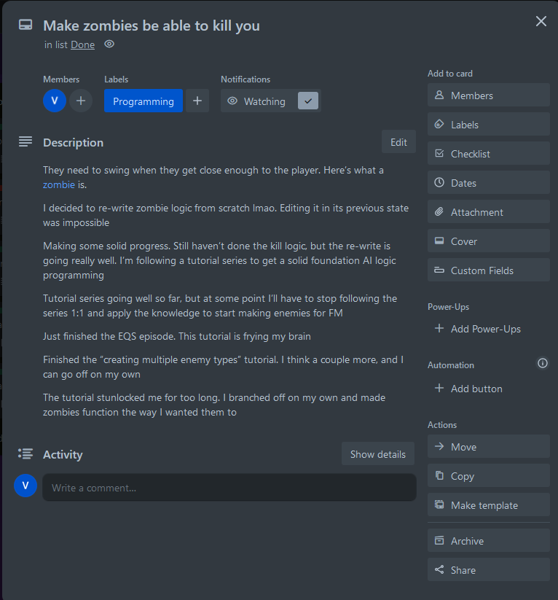Image resolution: width=558 pixels, height=600 pixels.
Task: Add an Attachment via paperclip icon
Action: pyautogui.click(x=439, y=211)
